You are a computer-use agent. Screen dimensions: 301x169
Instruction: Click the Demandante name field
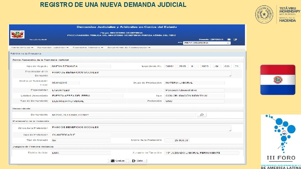click(x=123, y=115)
